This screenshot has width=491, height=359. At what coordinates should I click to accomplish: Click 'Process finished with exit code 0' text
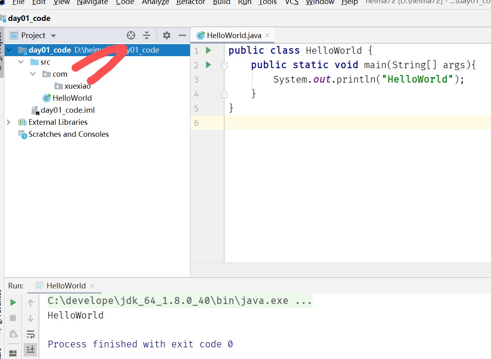pyautogui.click(x=140, y=344)
